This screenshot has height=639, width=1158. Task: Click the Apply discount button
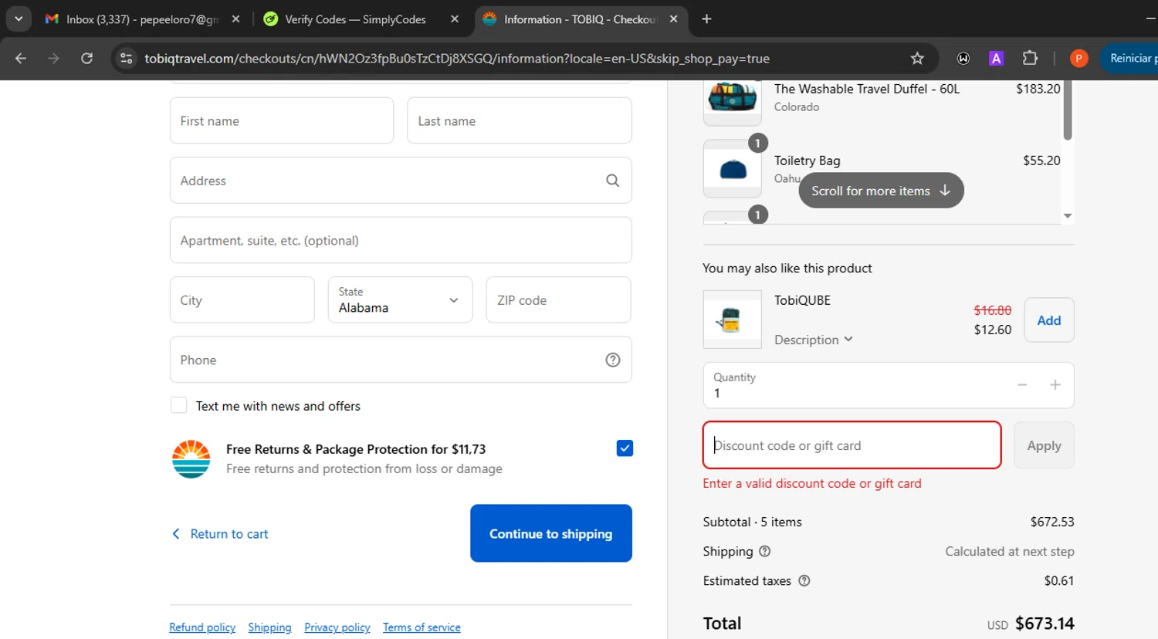[x=1044, y=445]
